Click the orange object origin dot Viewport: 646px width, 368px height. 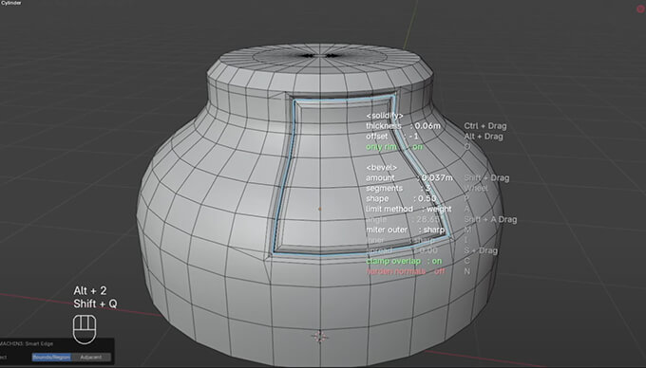pyautogui.click(x=319, y=209)
